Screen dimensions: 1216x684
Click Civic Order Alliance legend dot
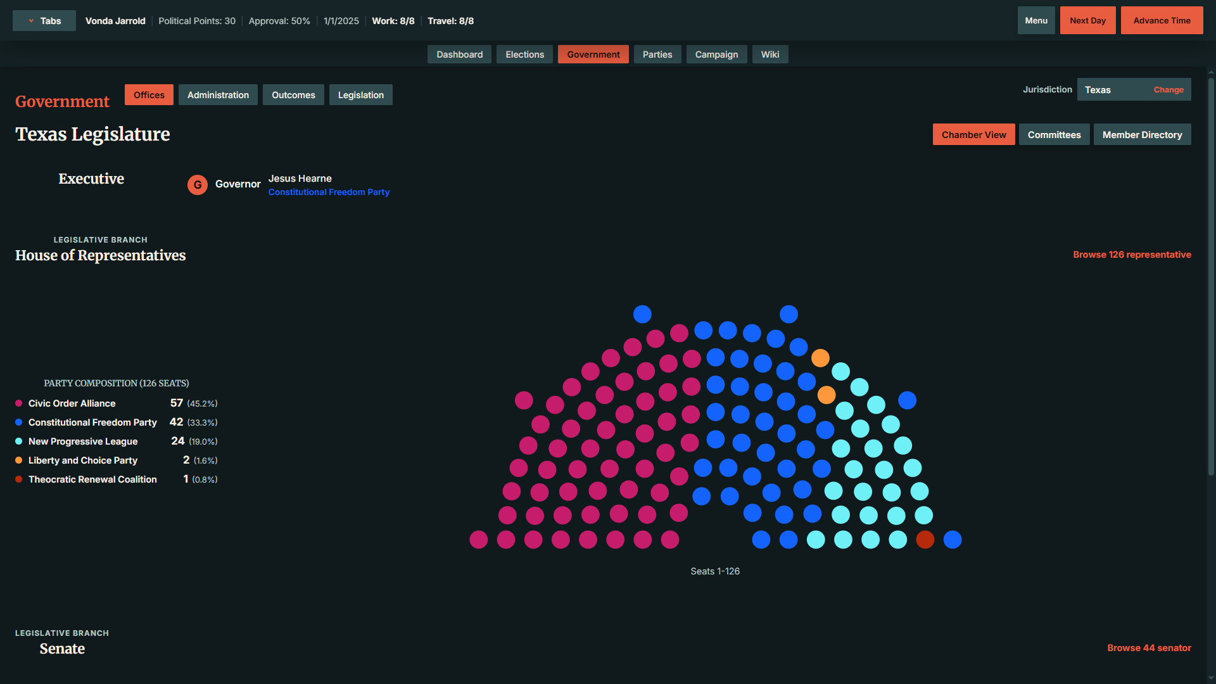click(19, 403)
